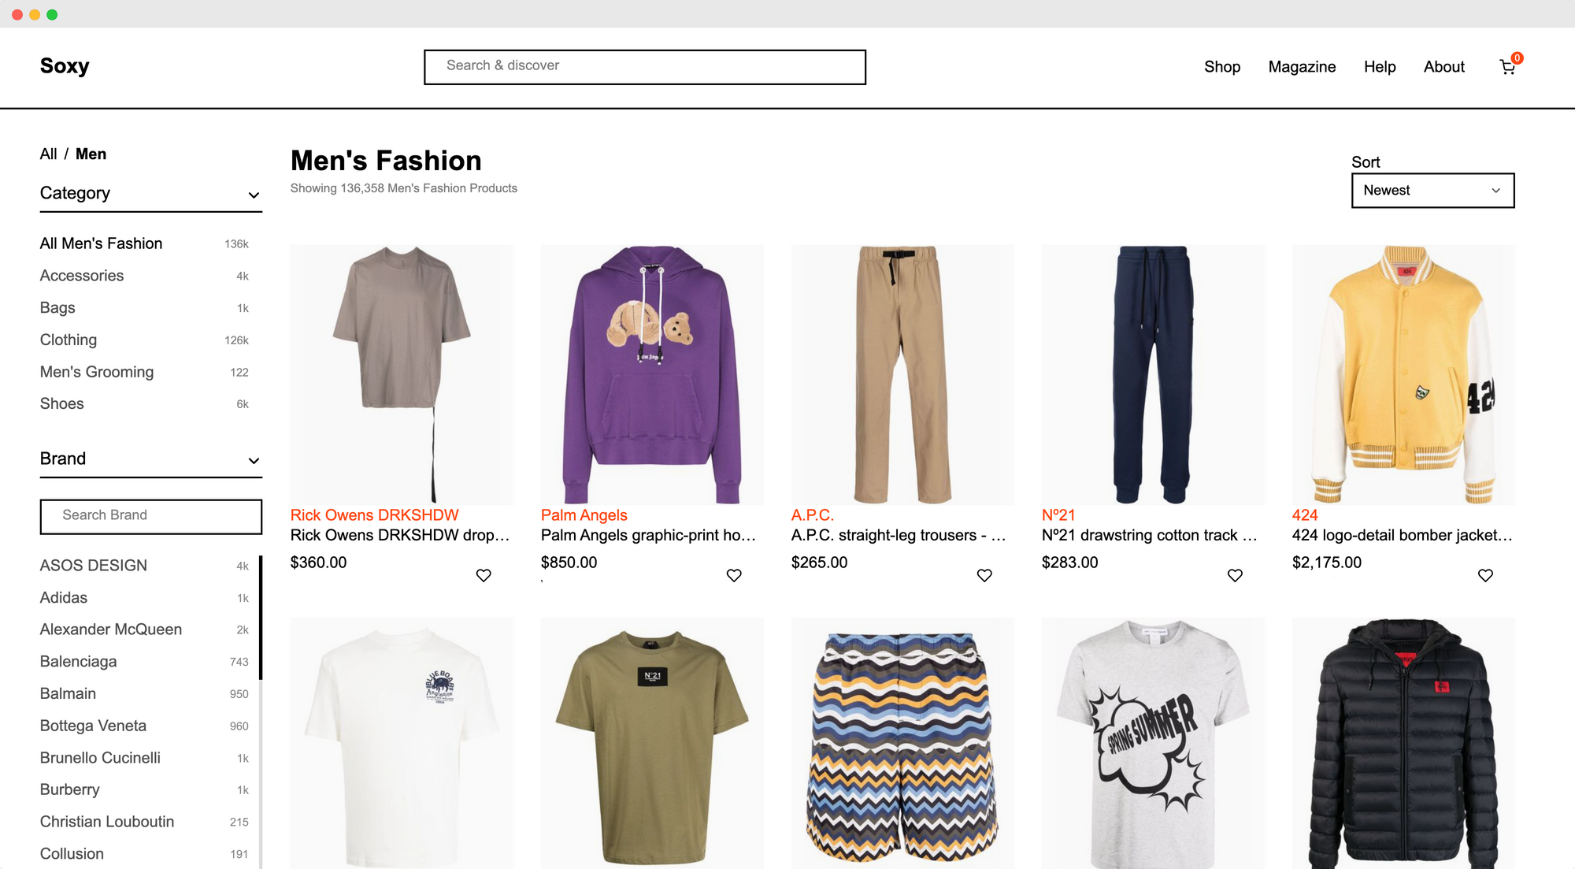Click the Search & discover field
Image resolution: width=1575 pixels, height=869 pixels.
644,67
